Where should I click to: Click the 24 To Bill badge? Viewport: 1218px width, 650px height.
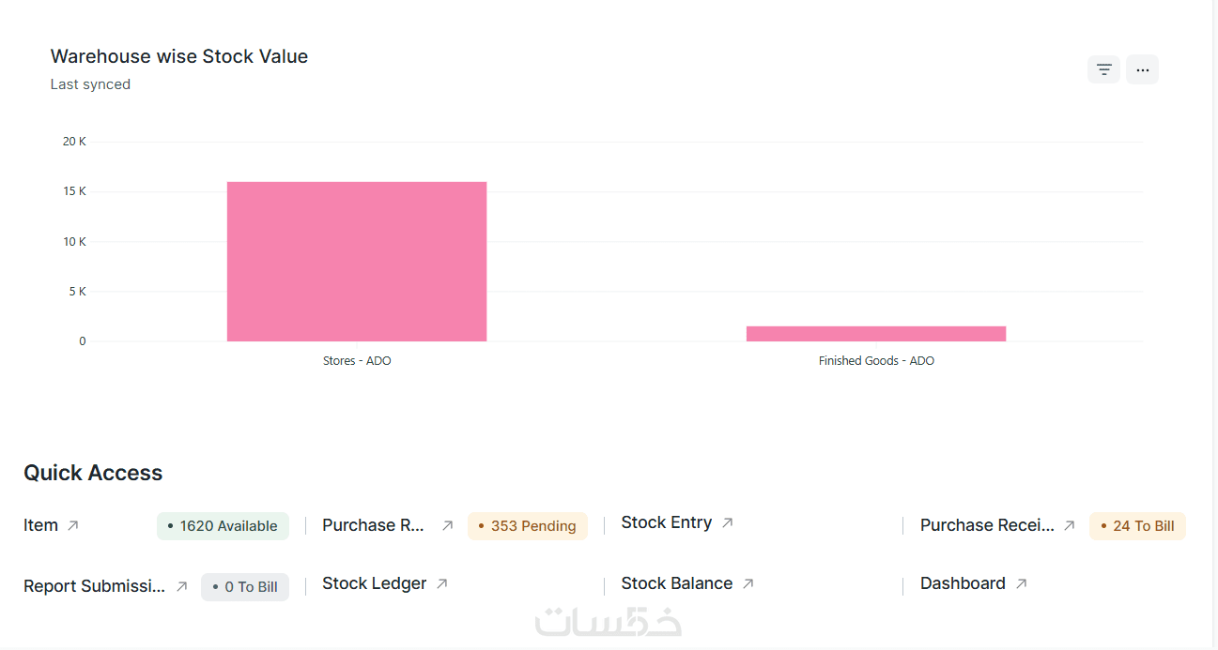click(x=1137, y=526)
